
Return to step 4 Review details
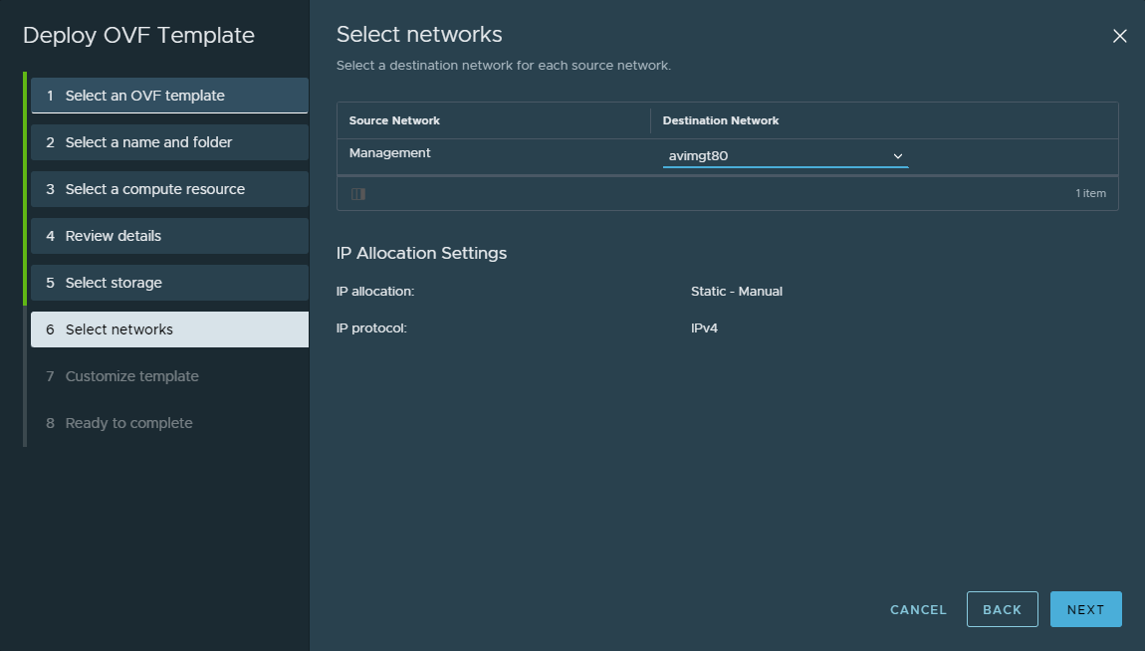click(169, 236)
